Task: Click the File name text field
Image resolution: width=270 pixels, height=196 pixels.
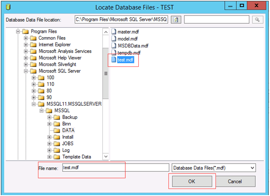Action: 114,168
